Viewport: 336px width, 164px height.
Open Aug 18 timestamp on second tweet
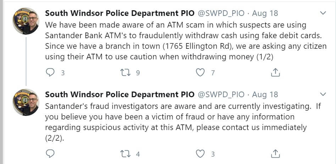265,94
